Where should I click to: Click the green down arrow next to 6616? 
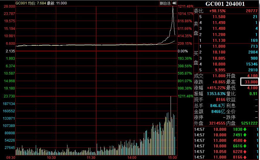point(244,146)
